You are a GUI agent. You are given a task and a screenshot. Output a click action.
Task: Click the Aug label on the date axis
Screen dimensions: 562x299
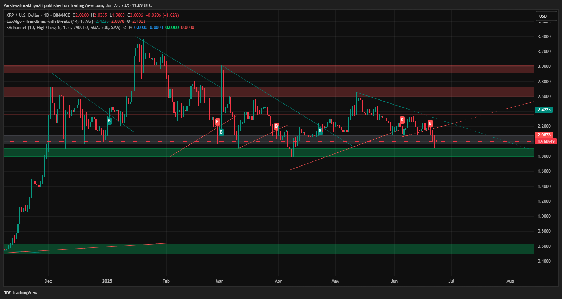point(510,281)
